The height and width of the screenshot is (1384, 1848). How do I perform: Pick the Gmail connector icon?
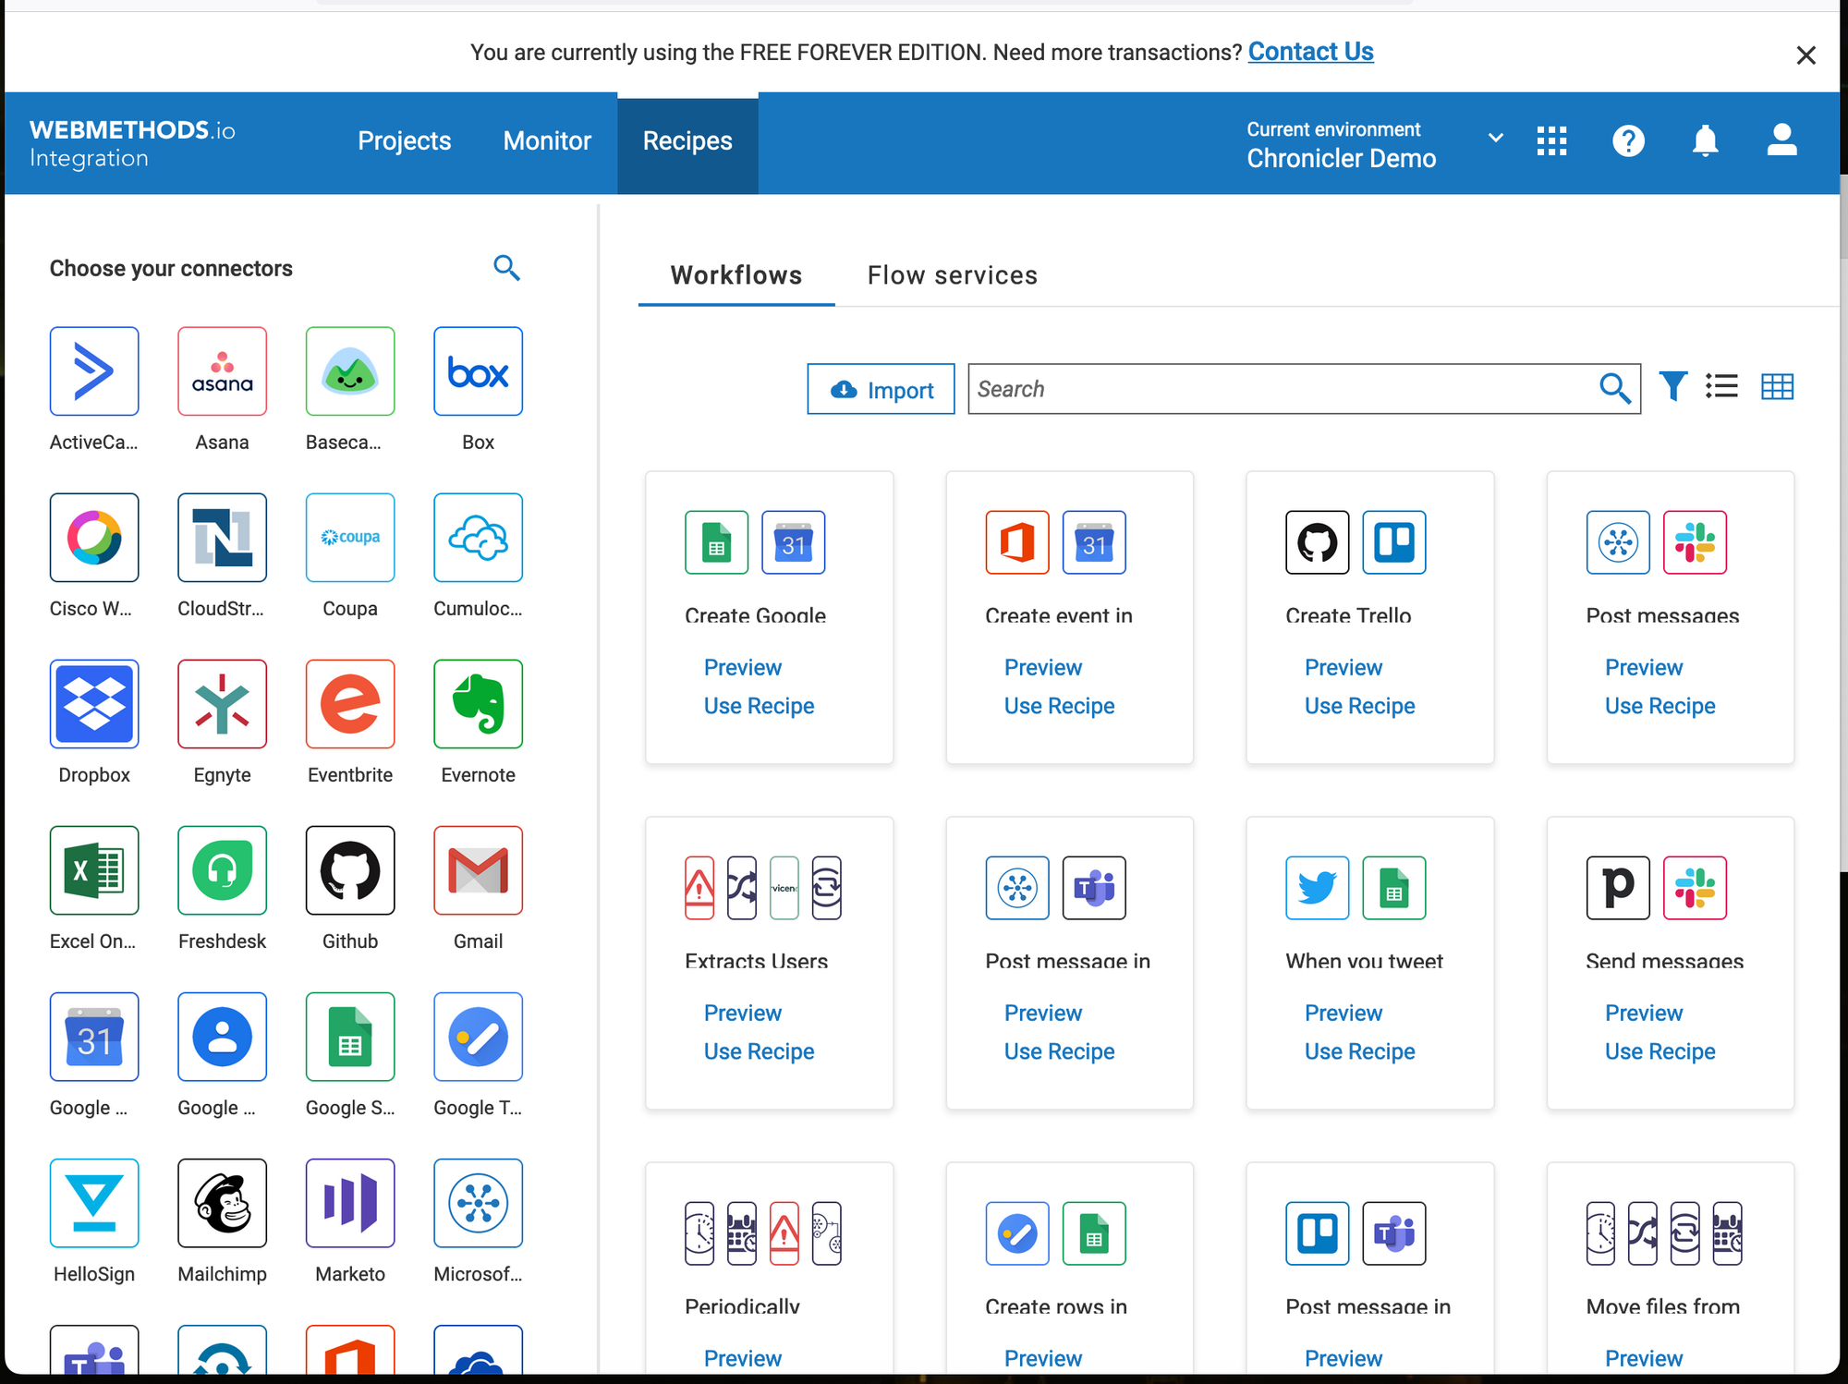click(x=478, y=870)
